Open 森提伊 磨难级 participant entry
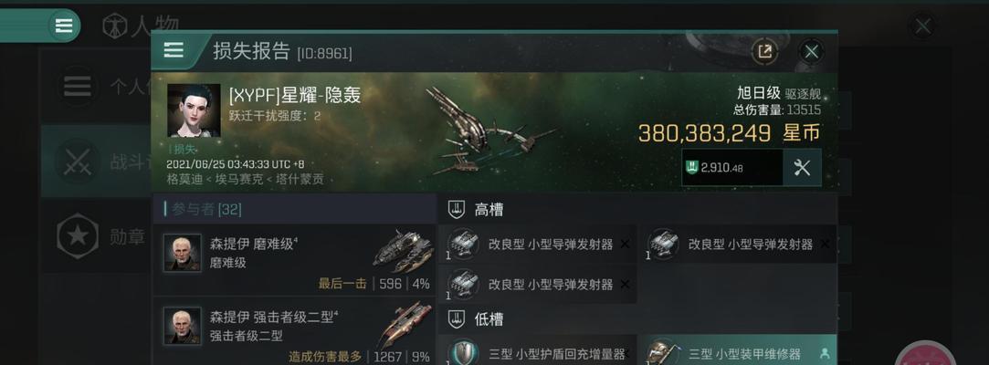Screen dimensions: 989x365 tap(294, 260)
